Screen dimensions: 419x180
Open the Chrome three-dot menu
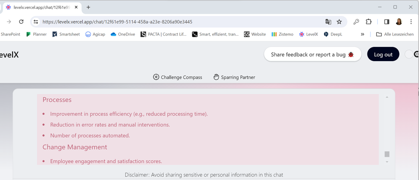point(411,22)
